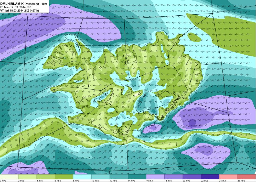Choose the light turquoise 10–12 m/s legend swatch

(101, 177)
